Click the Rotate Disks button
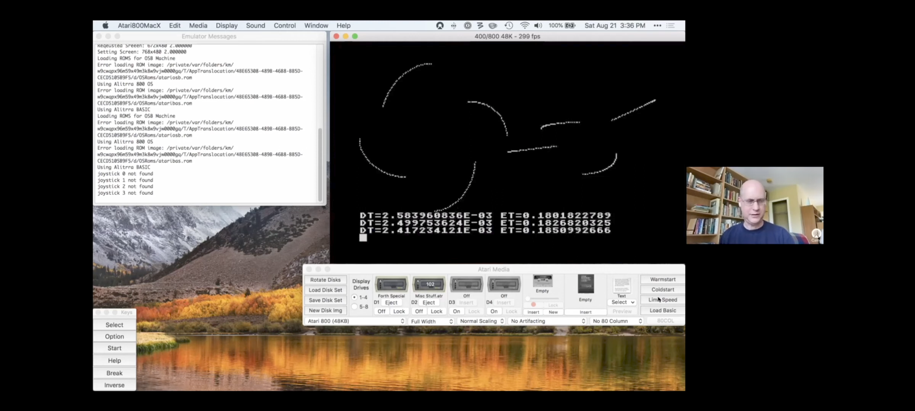915x411 pixels. 325,280
